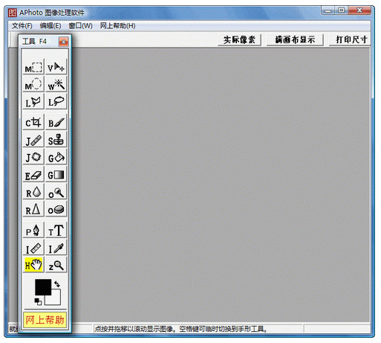Minimize the APhoto window

(328, 10)
